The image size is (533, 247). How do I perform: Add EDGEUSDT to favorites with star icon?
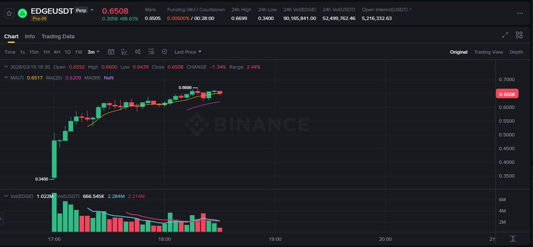pyautogui.click(x=9, y=14)
